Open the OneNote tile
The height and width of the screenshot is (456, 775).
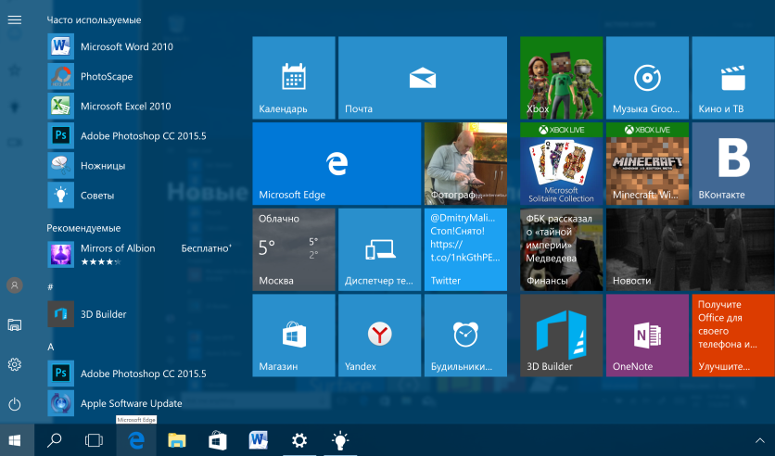point(647,336)
